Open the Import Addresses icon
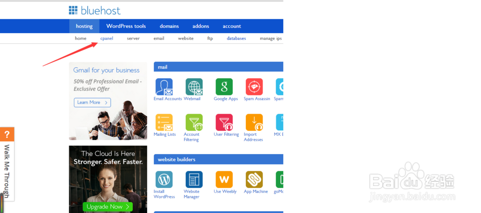 click(x=254, y=122)
